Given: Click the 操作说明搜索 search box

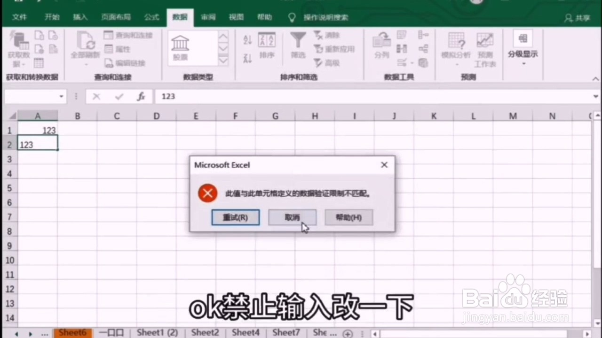Looking at the screenshot, I should click(325, 18).
